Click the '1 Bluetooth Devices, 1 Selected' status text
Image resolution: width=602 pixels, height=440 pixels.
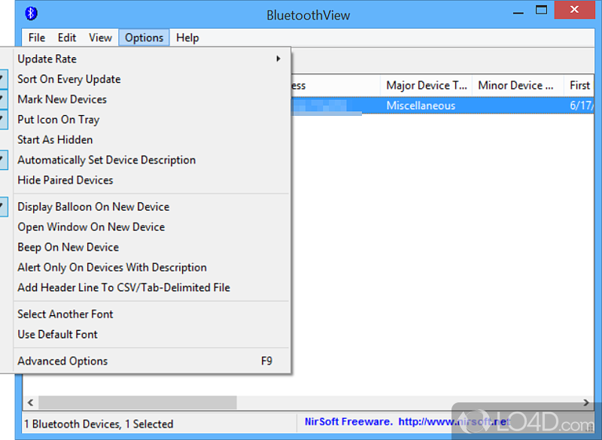click(x=99, y=424)
